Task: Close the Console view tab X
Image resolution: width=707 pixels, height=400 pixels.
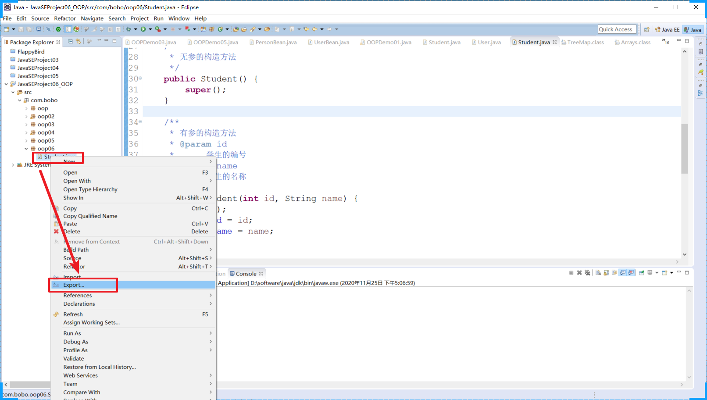Action: pos(261,274)
